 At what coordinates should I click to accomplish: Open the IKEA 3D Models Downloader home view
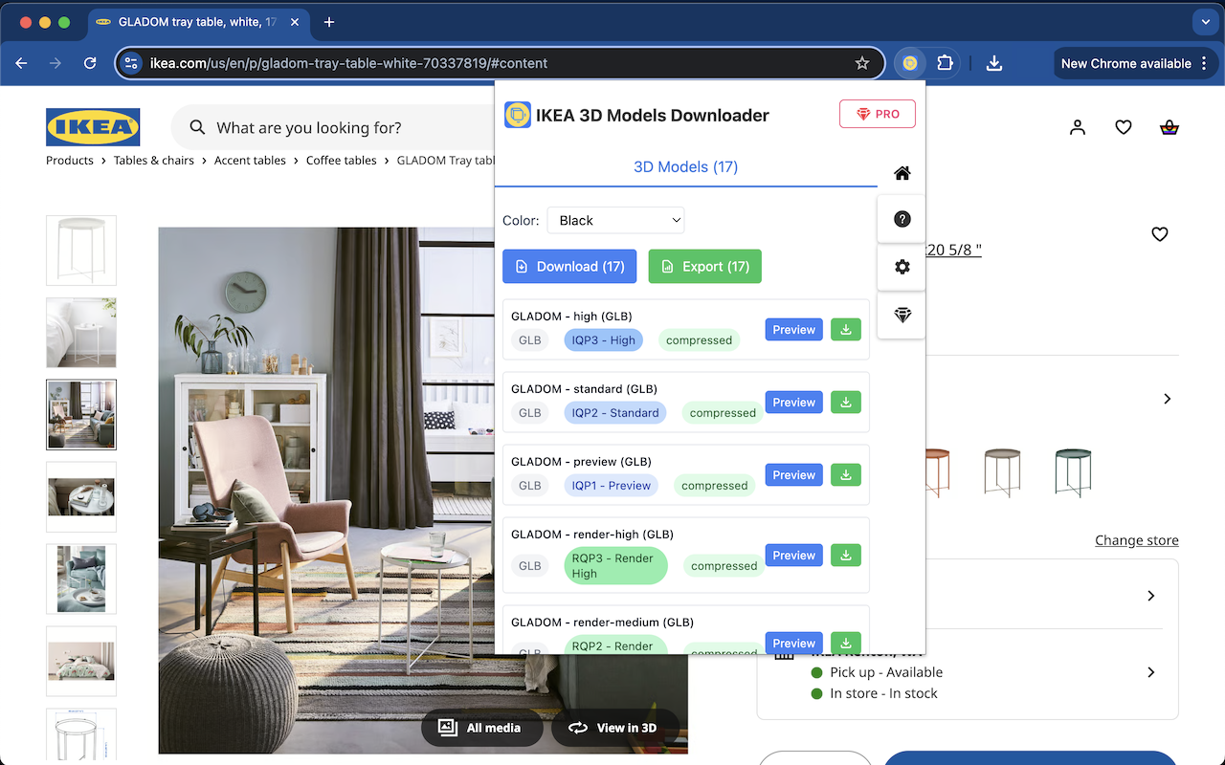click(901, 173)
